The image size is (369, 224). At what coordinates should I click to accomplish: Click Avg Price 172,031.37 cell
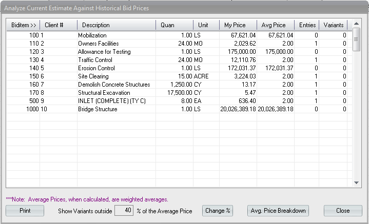coord(279,68)
